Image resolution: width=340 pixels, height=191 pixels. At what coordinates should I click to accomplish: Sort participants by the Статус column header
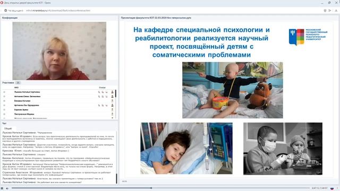coord(102,88)
